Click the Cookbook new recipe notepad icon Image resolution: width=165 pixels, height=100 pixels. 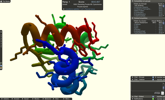click(1, 68)
